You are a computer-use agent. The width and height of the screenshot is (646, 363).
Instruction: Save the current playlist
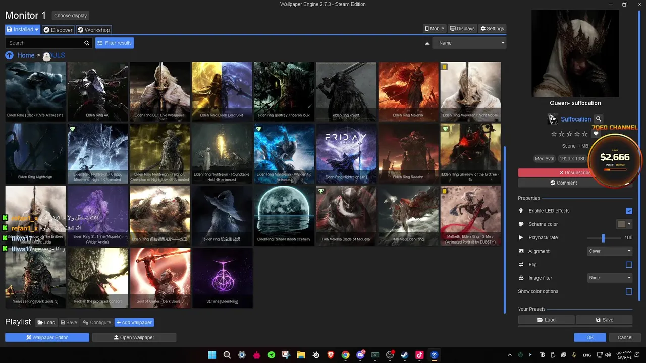click(x=69, y=322)
